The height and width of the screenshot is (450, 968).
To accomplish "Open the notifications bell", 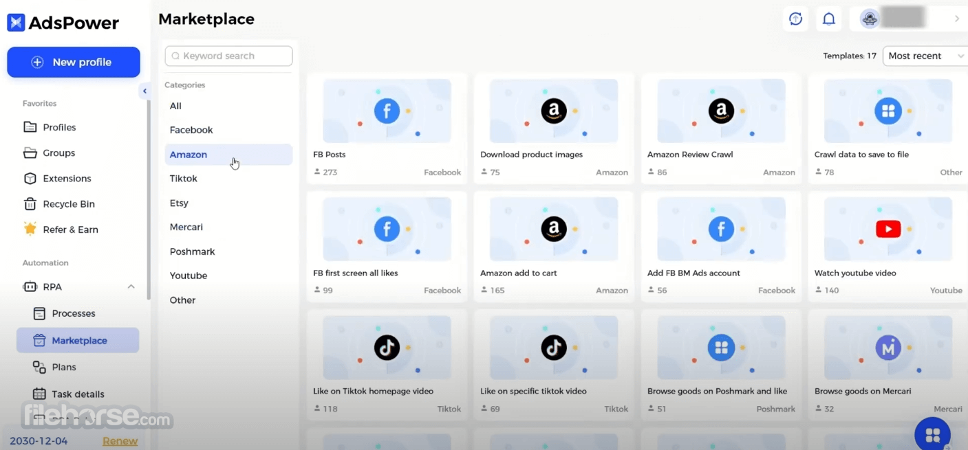I will point(829,19).
